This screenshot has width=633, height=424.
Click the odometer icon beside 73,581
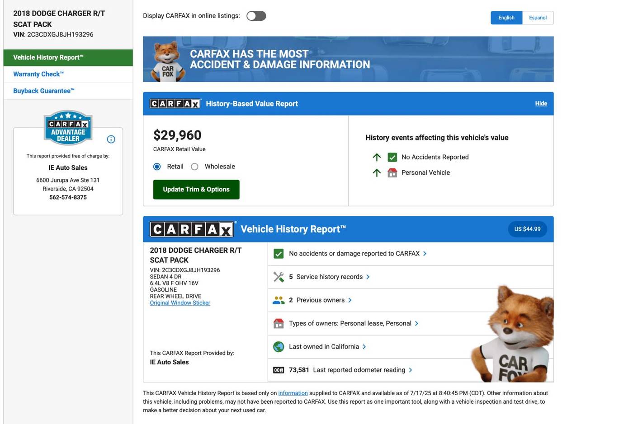[279, 370]
